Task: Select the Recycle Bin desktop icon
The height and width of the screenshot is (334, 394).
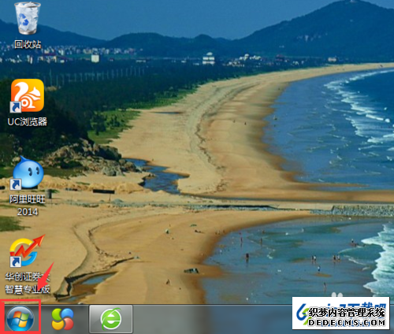Action: (x=28, y=18)
